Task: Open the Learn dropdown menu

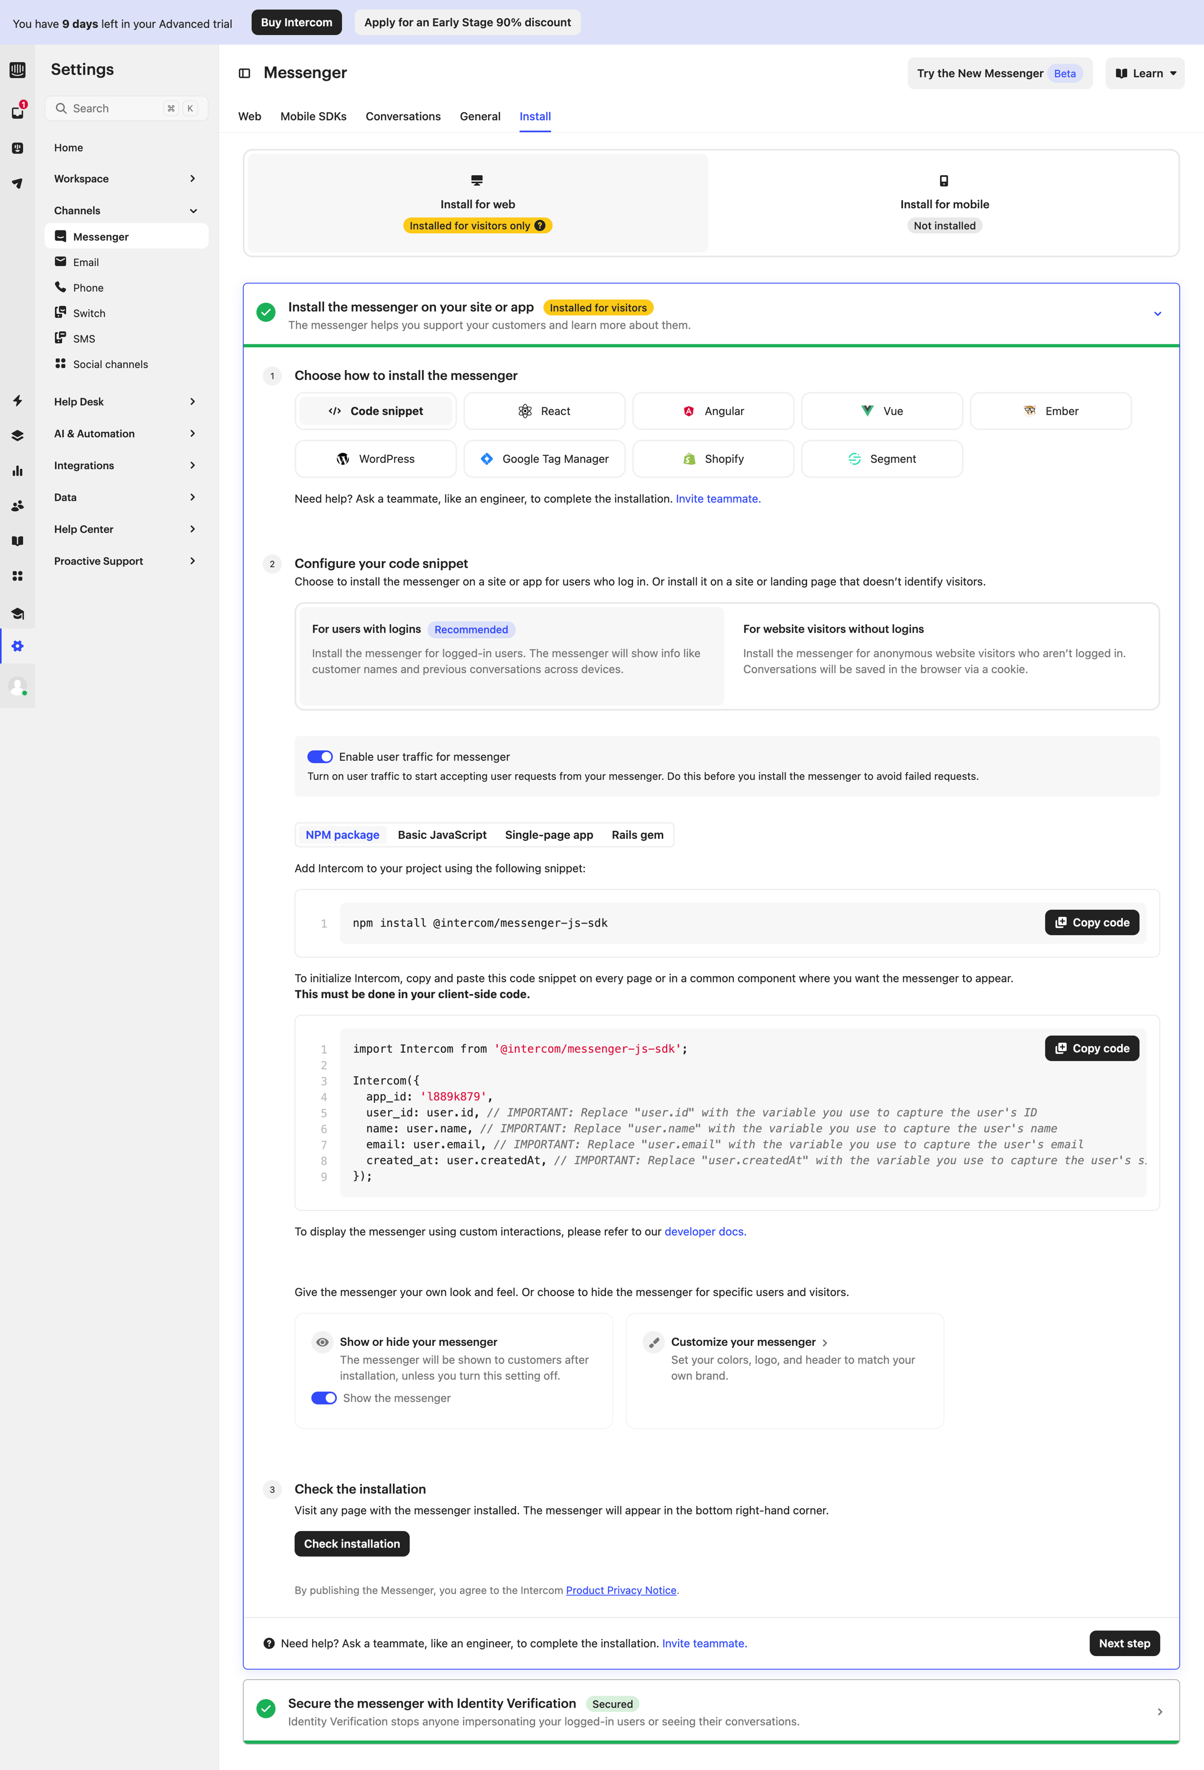Action: [1145, 73]
